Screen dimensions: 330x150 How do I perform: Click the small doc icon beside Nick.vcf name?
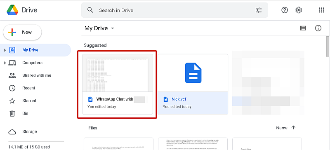(x=166, y=99)
